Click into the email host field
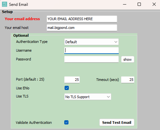 point(82,28)
